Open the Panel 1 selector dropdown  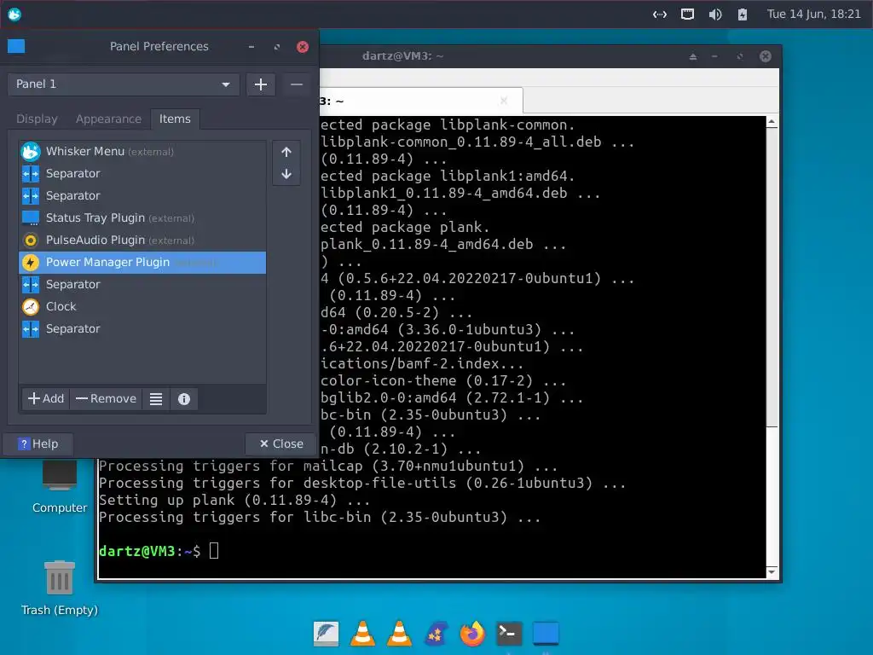124,84
